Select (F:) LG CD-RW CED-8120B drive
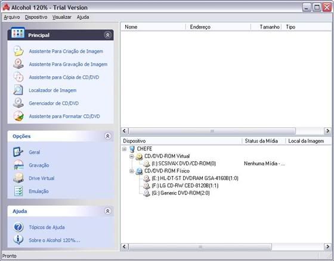This screenshot has width=334, height=261. (185, 185)
